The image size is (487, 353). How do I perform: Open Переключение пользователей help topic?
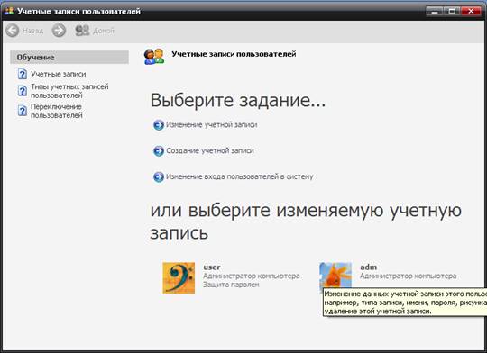[57, 111]
